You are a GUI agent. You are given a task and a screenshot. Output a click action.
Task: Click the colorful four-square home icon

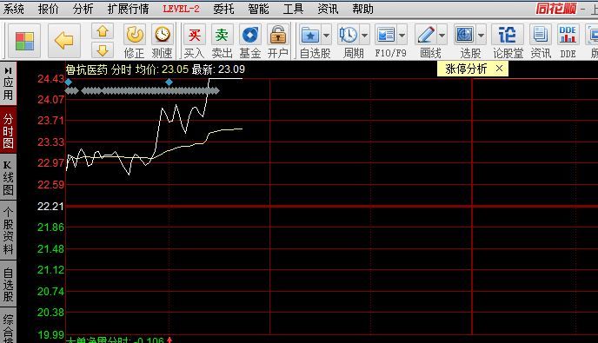24,41
